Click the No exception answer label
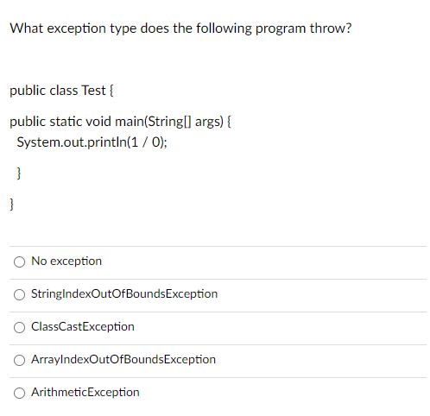Screen dimensions: 430x416 pyautogui.click(x=66, y=262)
